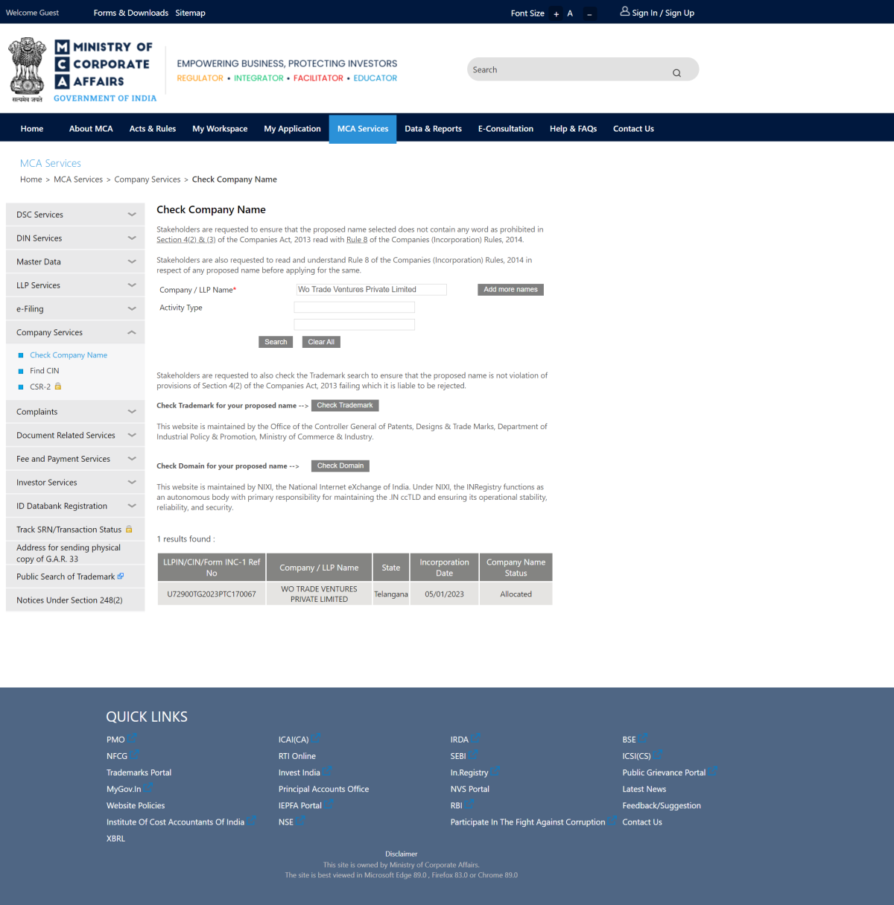Collapse the Company Services section

coord(132,332)
